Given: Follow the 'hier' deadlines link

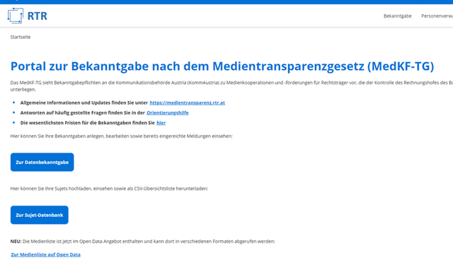Looking at the screenshot, I should 161,123.
